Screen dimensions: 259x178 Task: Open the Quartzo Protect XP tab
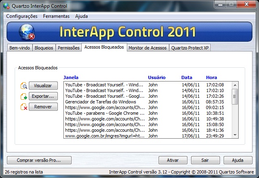pyautogui.click(x=190, y=48)
